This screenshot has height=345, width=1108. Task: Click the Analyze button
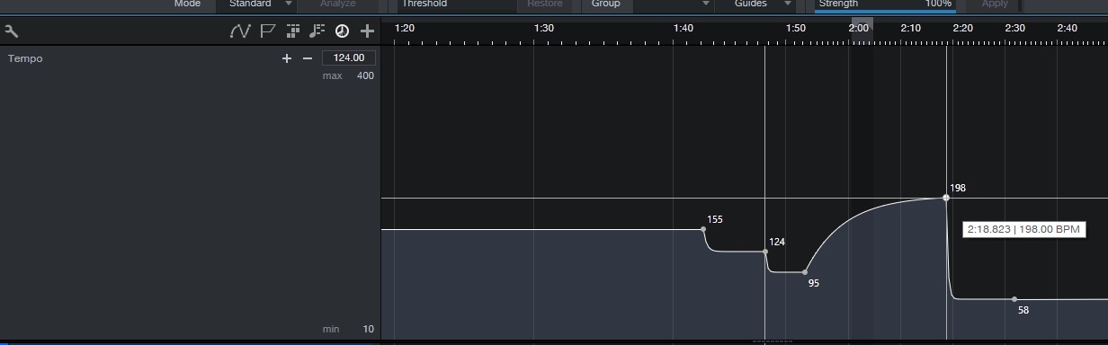click(x=338, y=4)
